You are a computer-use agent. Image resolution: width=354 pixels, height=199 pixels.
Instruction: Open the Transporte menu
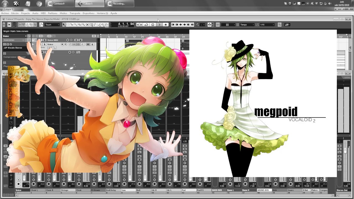[x=75, y=13]
